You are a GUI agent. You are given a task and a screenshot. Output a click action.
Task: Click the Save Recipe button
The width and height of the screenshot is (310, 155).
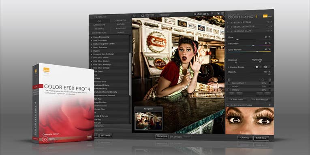point(261,100)
